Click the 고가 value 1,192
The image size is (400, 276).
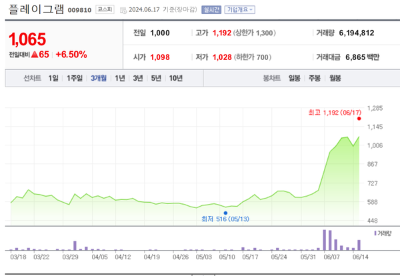click(x=222, y=33)
